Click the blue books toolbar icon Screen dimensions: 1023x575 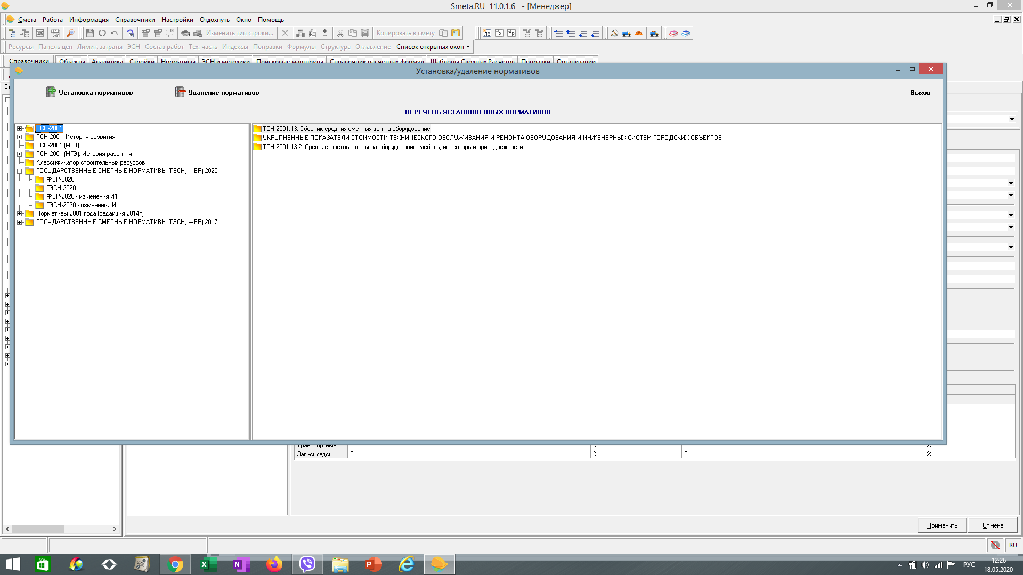[x=686, y=33]
